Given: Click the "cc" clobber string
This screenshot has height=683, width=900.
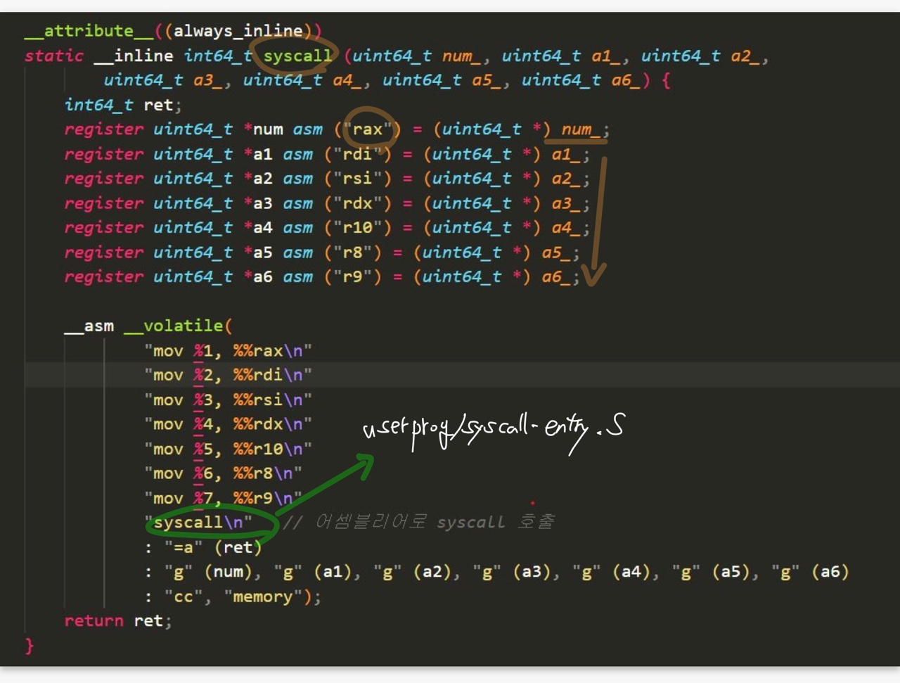Looking at the screenshot, I should [x=184, y=596].
